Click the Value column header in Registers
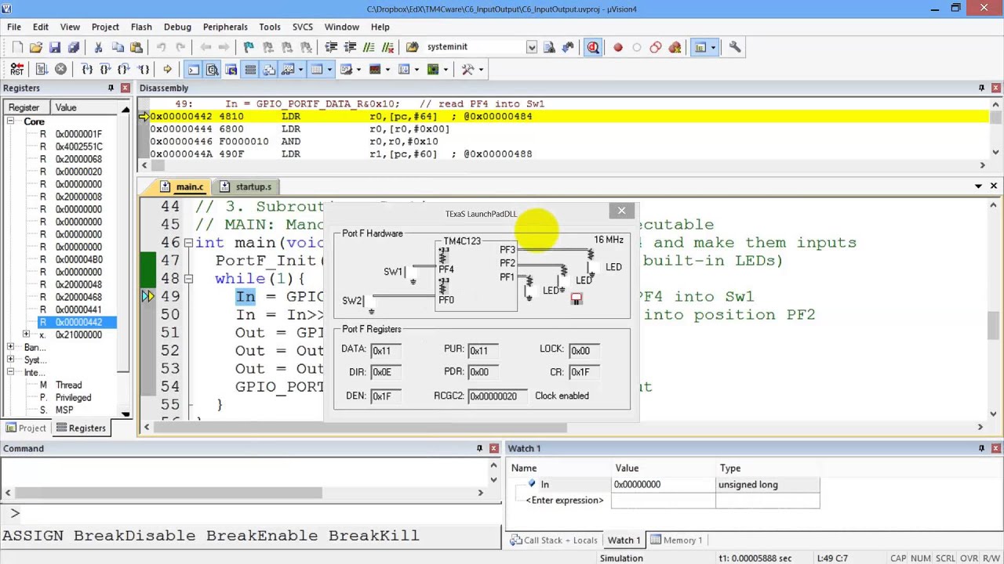This screenshot has width=1004, height=564. (85, 107)
